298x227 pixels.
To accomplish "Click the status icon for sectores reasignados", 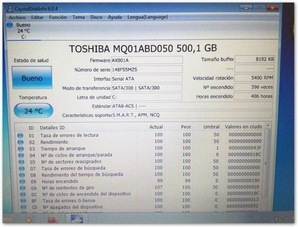I will (x=21, y=162).
